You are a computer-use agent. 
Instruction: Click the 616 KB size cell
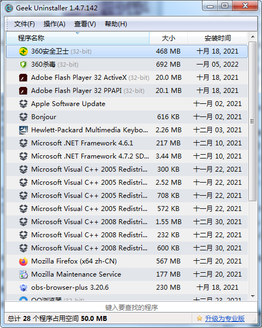click(168, 117)
